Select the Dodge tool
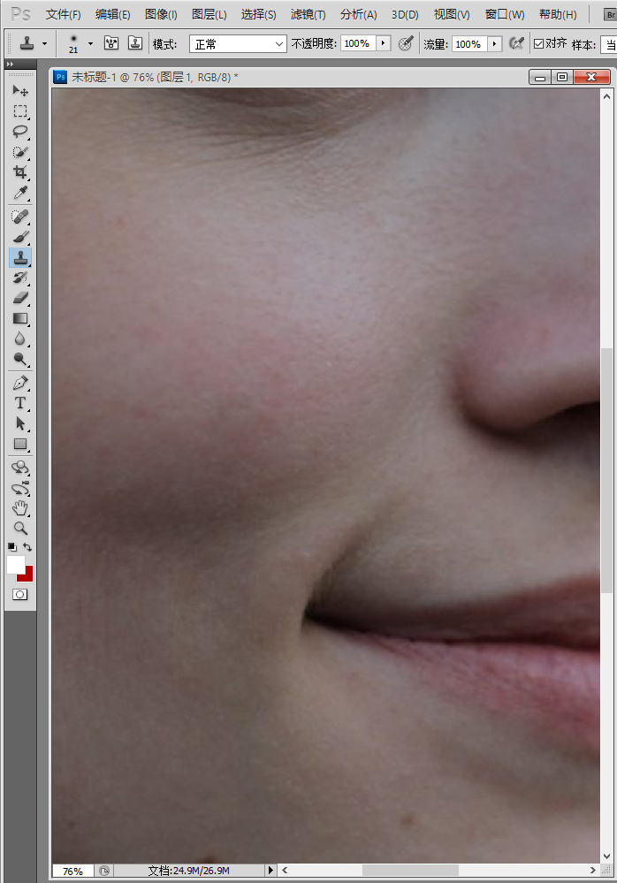This screenshot has height=883, width=617. 20,359
